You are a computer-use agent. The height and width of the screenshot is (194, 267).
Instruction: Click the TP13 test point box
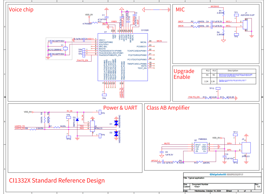(218, 89)
